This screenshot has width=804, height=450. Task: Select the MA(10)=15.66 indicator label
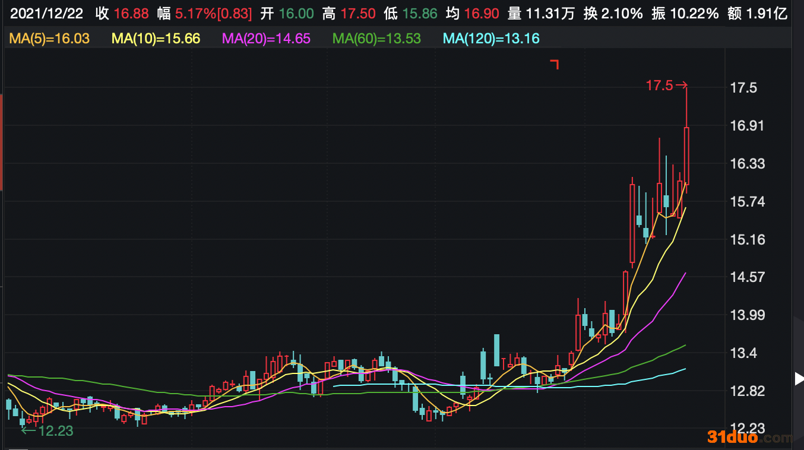[156, 39]
